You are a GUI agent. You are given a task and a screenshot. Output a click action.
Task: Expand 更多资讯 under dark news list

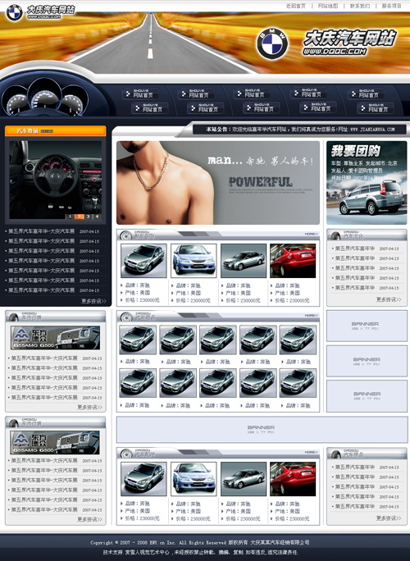click(93, 301)
